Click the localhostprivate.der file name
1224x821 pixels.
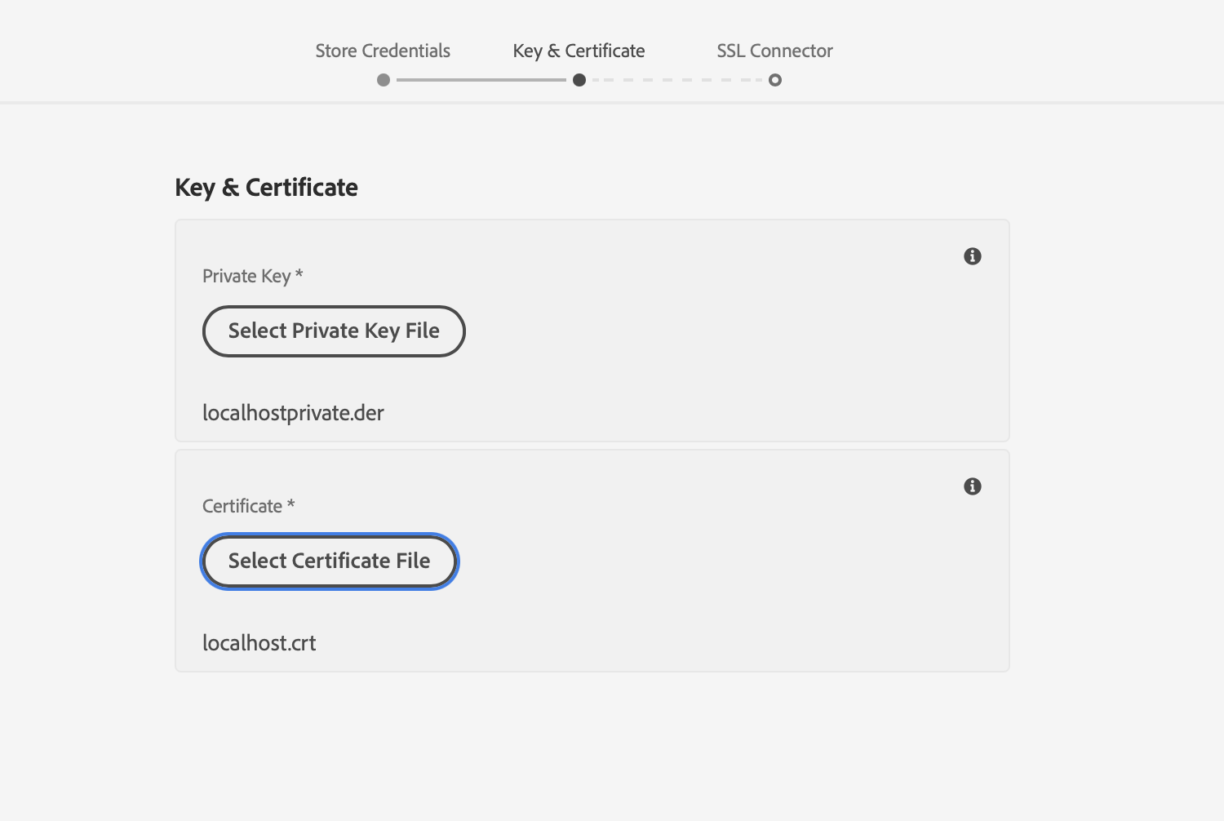click(x=293, y=413)
